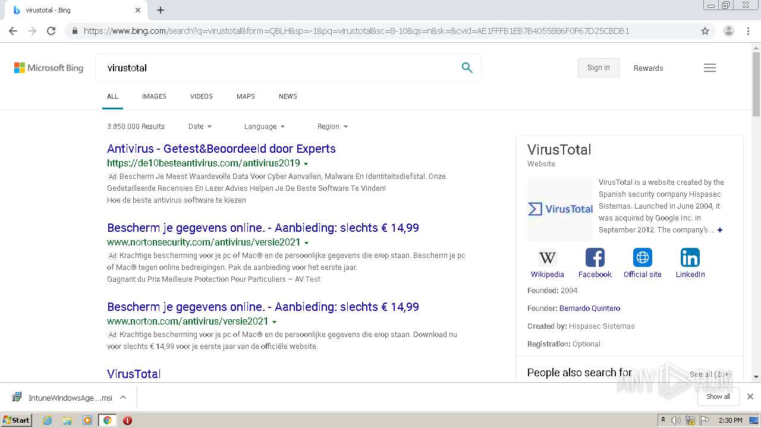
Task: Click the network tray icon
Action: pyautogui.click(x=690, y=420)
